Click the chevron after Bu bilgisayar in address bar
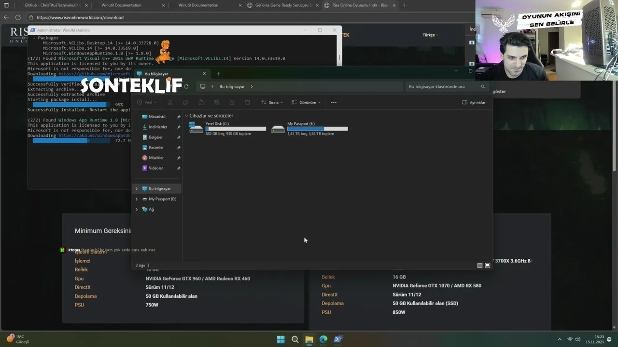The width and height of the screenshot is (618, 347). click(252, 87)
